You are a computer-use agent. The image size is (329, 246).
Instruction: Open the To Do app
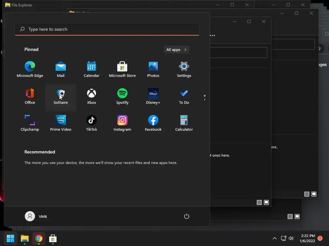(x=184, y=96)
